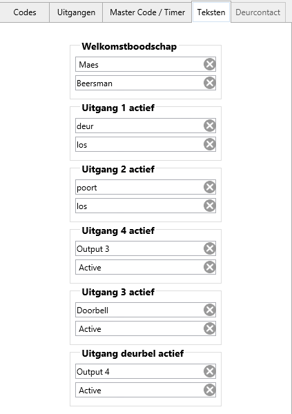Clear the Beersman text field
The height and width of the screenshot is (414, 292).
pyautogui.click(x=210, y=83)
